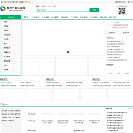Open the prysmian supply listing link
The image size is (133, 133).
[6, 83]
